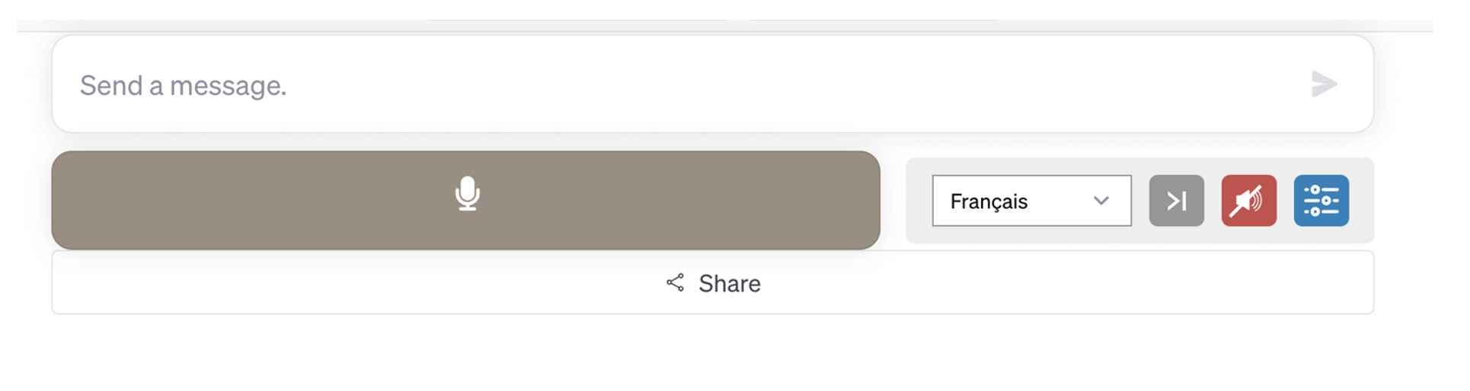The height and width of the screenshot is (391, 1470).
Task: Click the share network icon
Action: tap(675, 283)
